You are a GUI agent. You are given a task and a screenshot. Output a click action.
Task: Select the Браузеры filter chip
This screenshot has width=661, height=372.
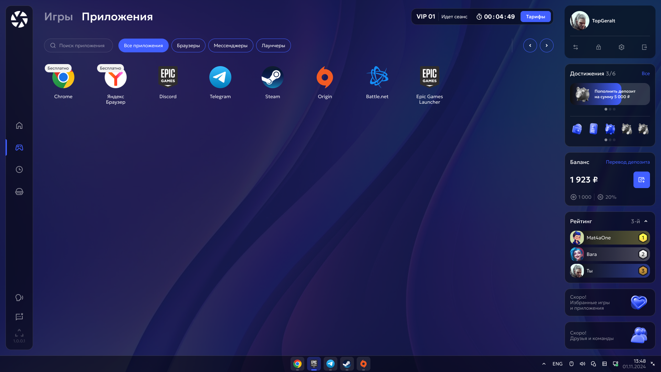(x=188, y=45)
